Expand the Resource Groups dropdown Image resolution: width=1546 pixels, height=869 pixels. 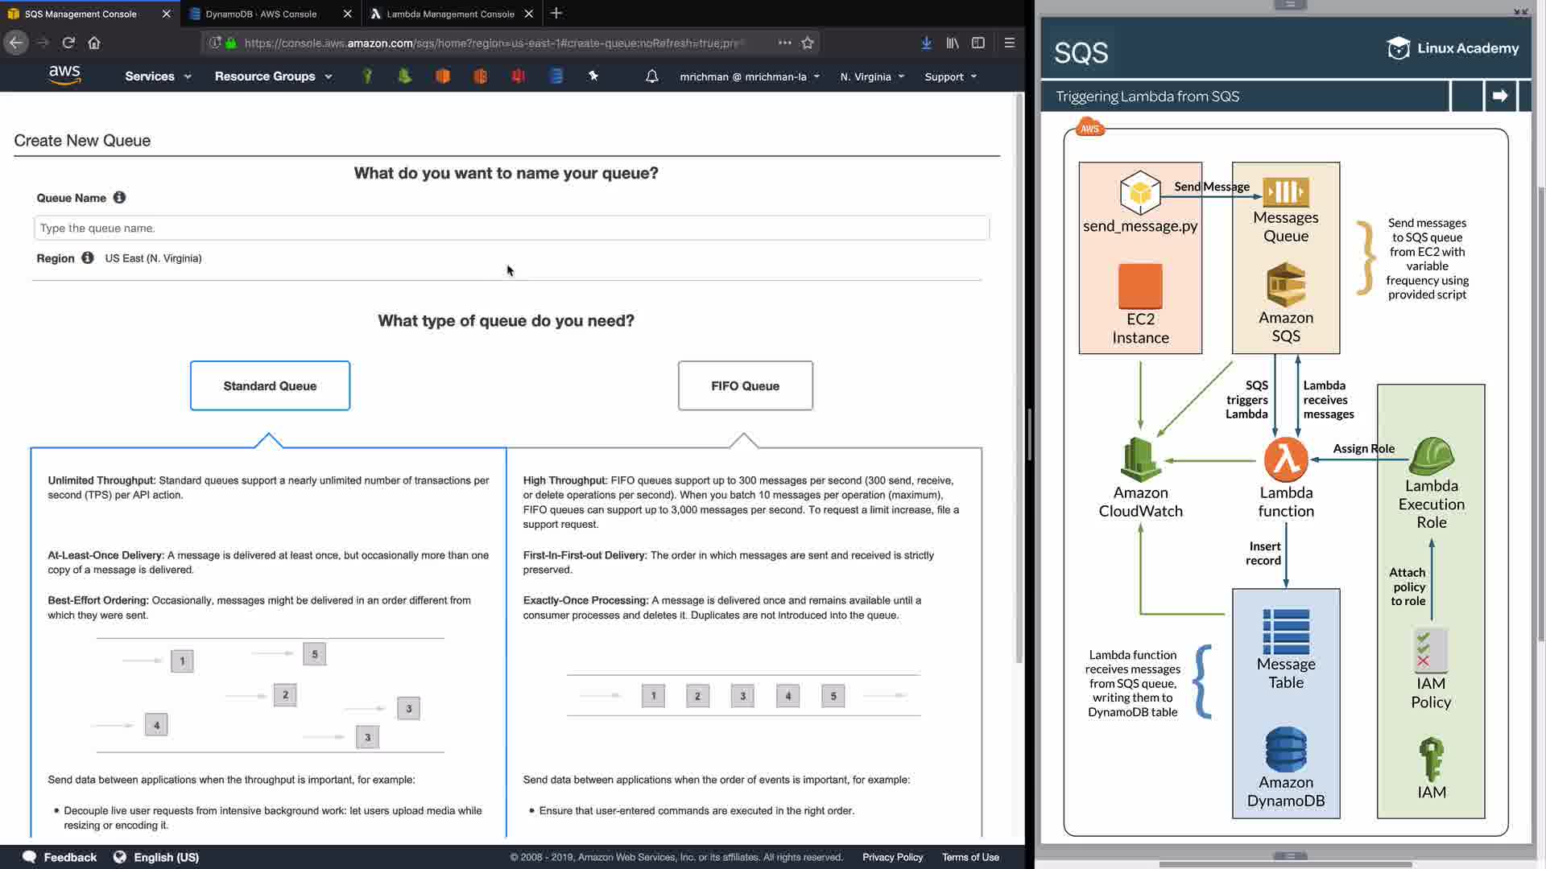coord(273,76)
